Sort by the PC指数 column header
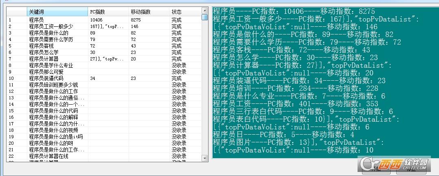The width and height of the screenshot is (439, 176). (x=108, y=12)
